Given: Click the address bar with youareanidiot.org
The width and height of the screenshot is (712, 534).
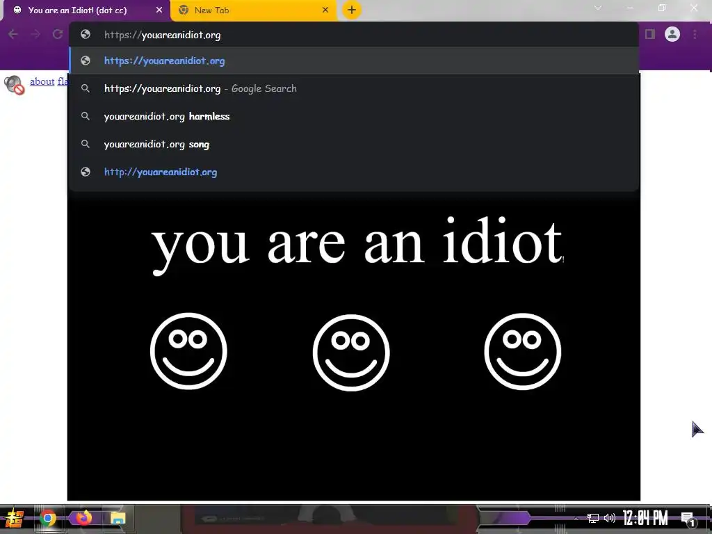Looking at the screenshot, I should pyautogui.click(x=354, y=35).
